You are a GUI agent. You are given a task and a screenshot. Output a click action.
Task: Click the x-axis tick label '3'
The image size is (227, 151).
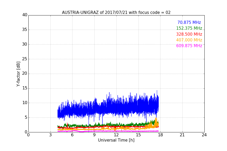pos(50,135)
